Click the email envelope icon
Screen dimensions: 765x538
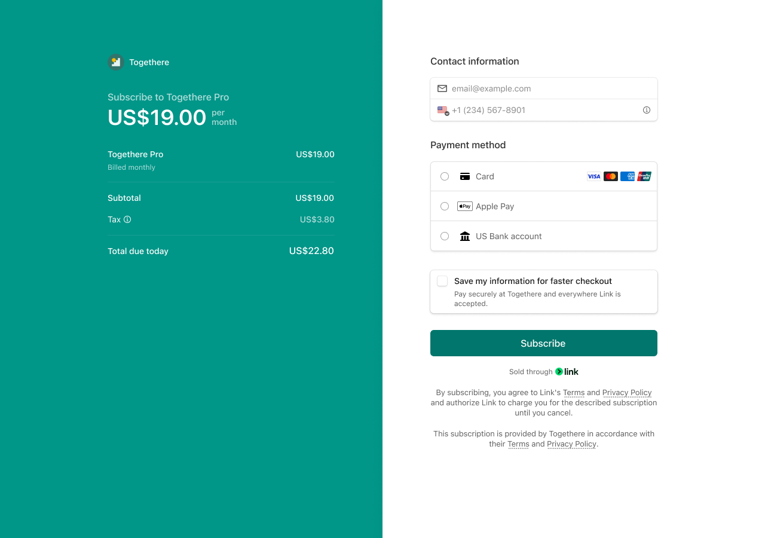click(442, 88)
